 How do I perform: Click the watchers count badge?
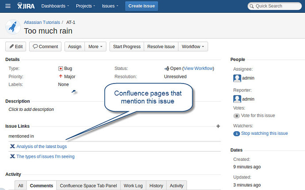pyautogui.click(x=236, y=133)
